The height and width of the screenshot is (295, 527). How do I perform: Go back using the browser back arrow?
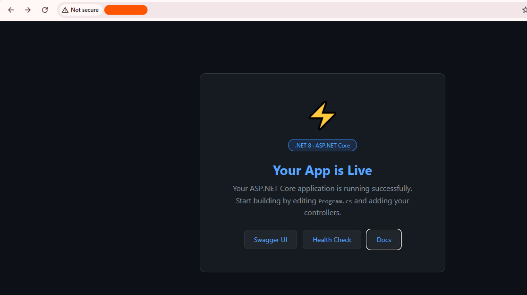[x=11, y=10]
